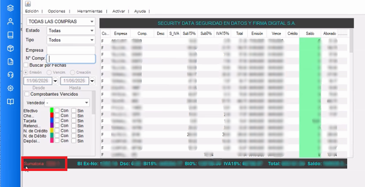Enable Comprobantes Vencidos checkbox
365x187 pixels.
(27, 94)
